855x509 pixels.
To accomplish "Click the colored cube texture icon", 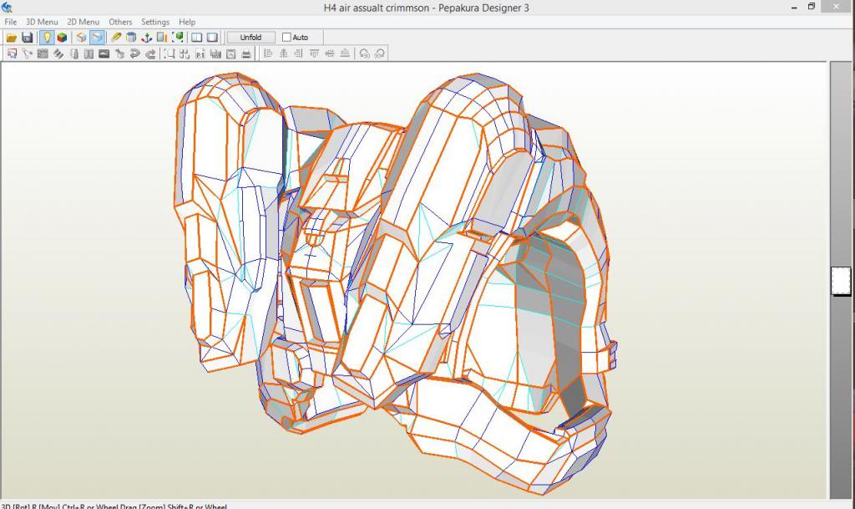I will (63, 38).
